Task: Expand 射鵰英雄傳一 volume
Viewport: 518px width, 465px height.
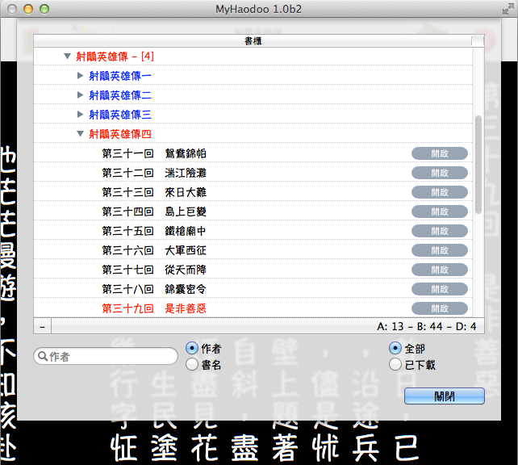Action: point(80,76)
